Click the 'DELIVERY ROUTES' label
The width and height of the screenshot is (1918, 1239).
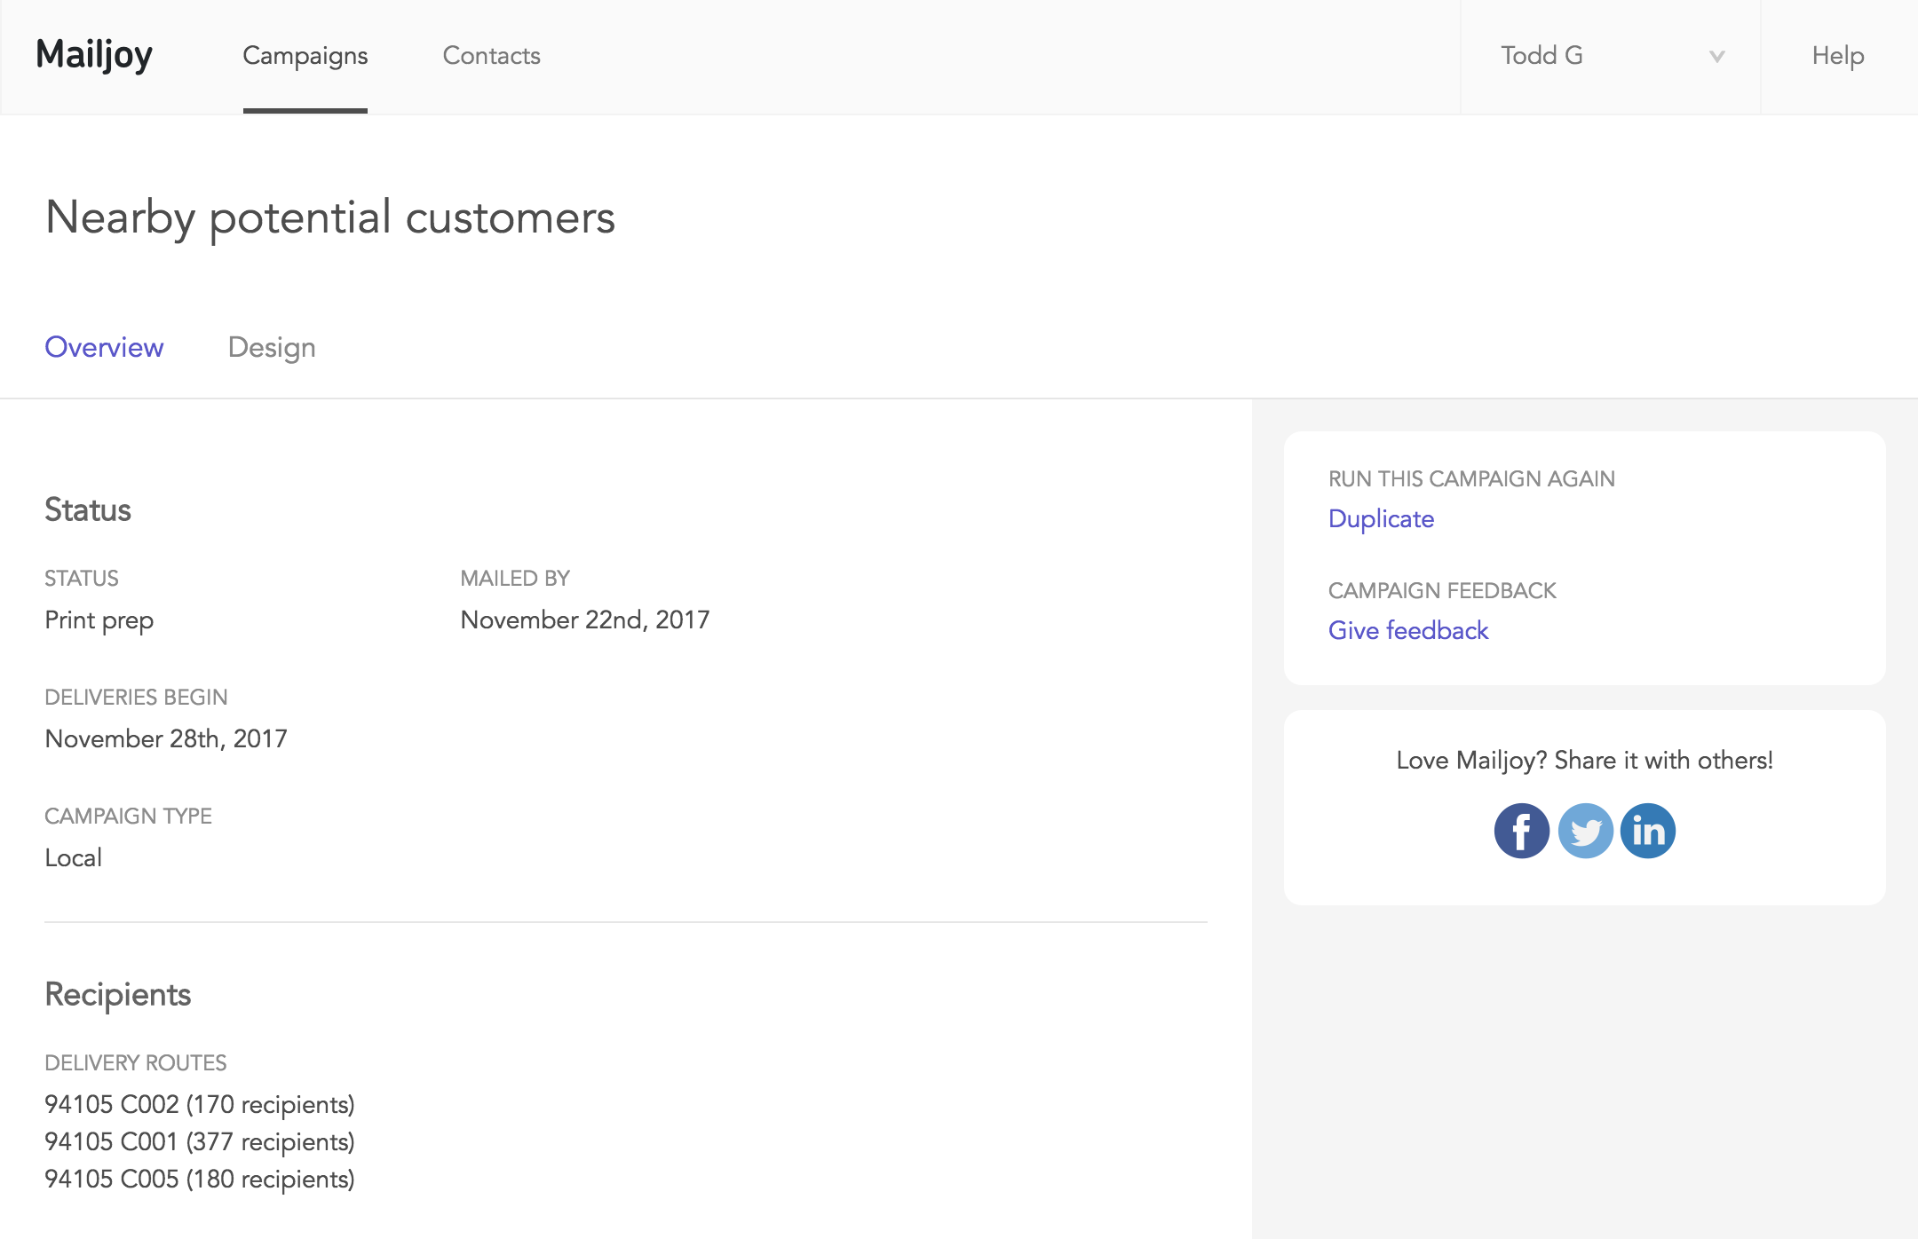click(136, 1063)
